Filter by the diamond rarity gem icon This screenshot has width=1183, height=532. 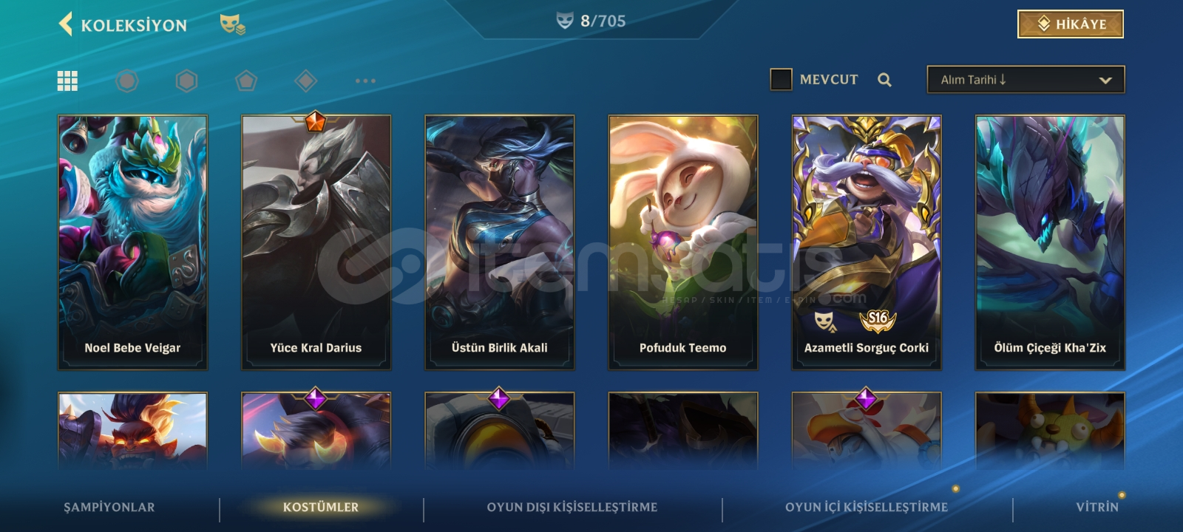pyautogui.click(x=305, y=81)
